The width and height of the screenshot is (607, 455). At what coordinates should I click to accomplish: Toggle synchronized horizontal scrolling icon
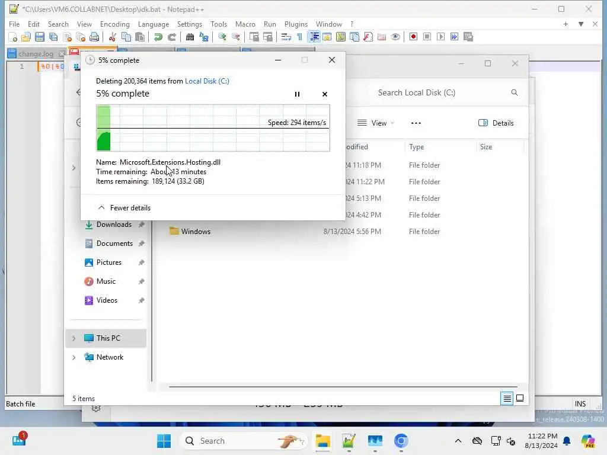tap(267, 37)
